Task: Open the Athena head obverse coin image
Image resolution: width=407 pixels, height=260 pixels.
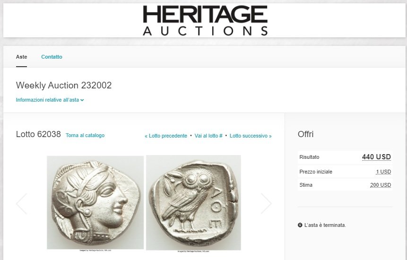Action: (x=95, y=202)
